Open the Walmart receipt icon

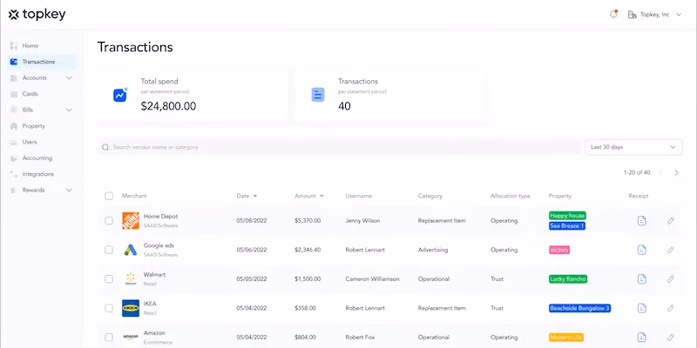(x=641, y=278)
